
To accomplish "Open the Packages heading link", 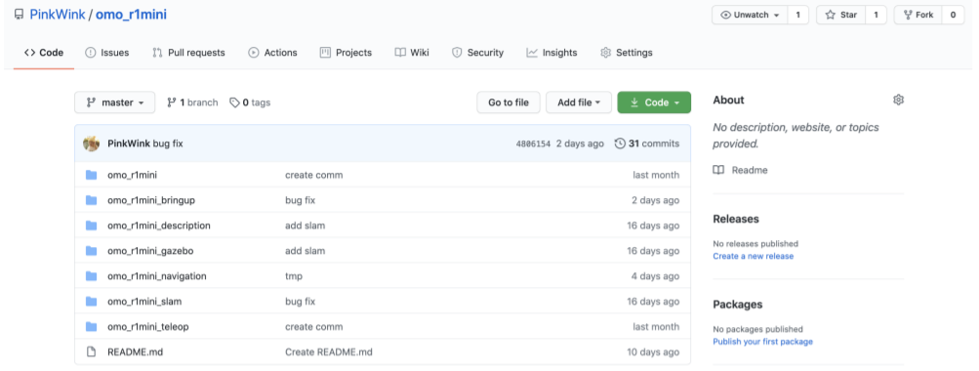I will (738, 305).
